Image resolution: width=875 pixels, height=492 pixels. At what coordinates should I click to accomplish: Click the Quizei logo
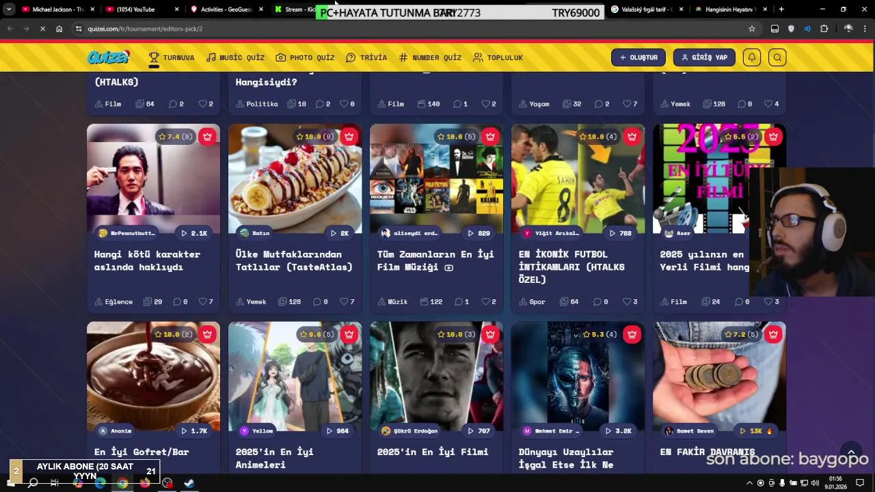pos(108,57)
